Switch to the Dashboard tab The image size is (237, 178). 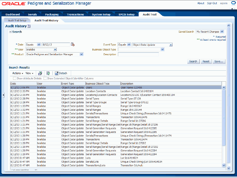[13, 14]
